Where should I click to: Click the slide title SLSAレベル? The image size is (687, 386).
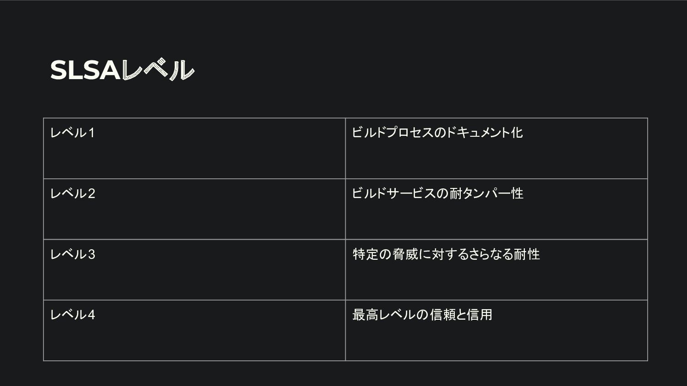122,70
